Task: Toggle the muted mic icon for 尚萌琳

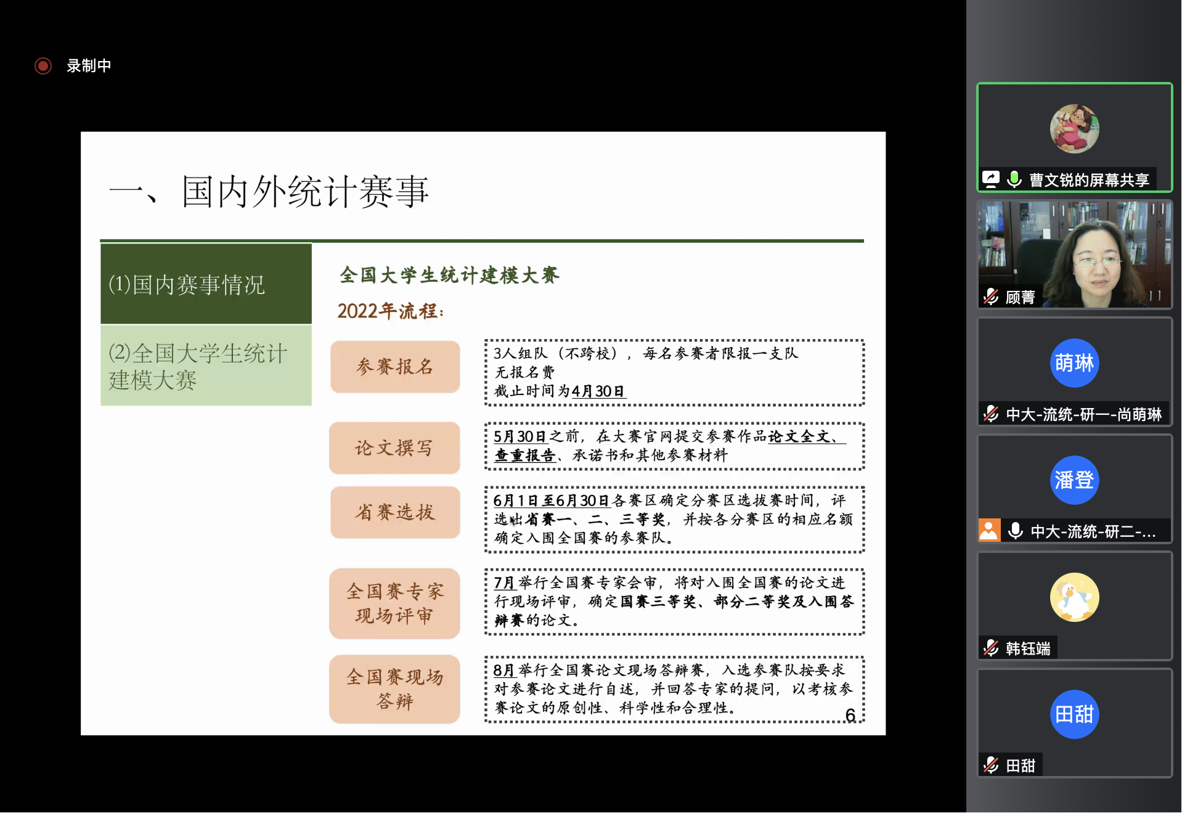Action: click(x=991, y=414)
